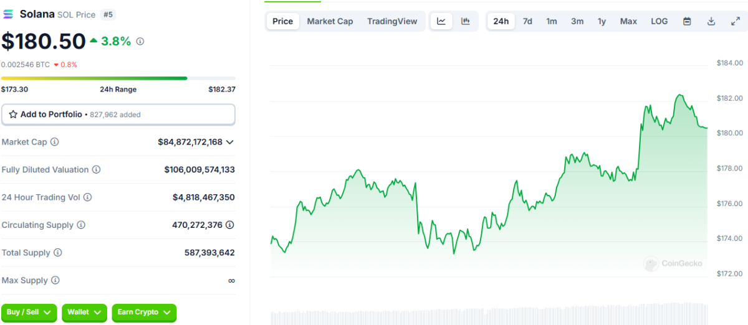Screen dimensions: 748x325
Task: Open the Buy / Sell dropdown
Action: 29,312
